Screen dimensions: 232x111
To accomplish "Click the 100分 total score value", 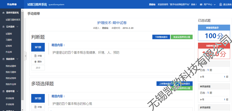I will (x=214, y=36).
